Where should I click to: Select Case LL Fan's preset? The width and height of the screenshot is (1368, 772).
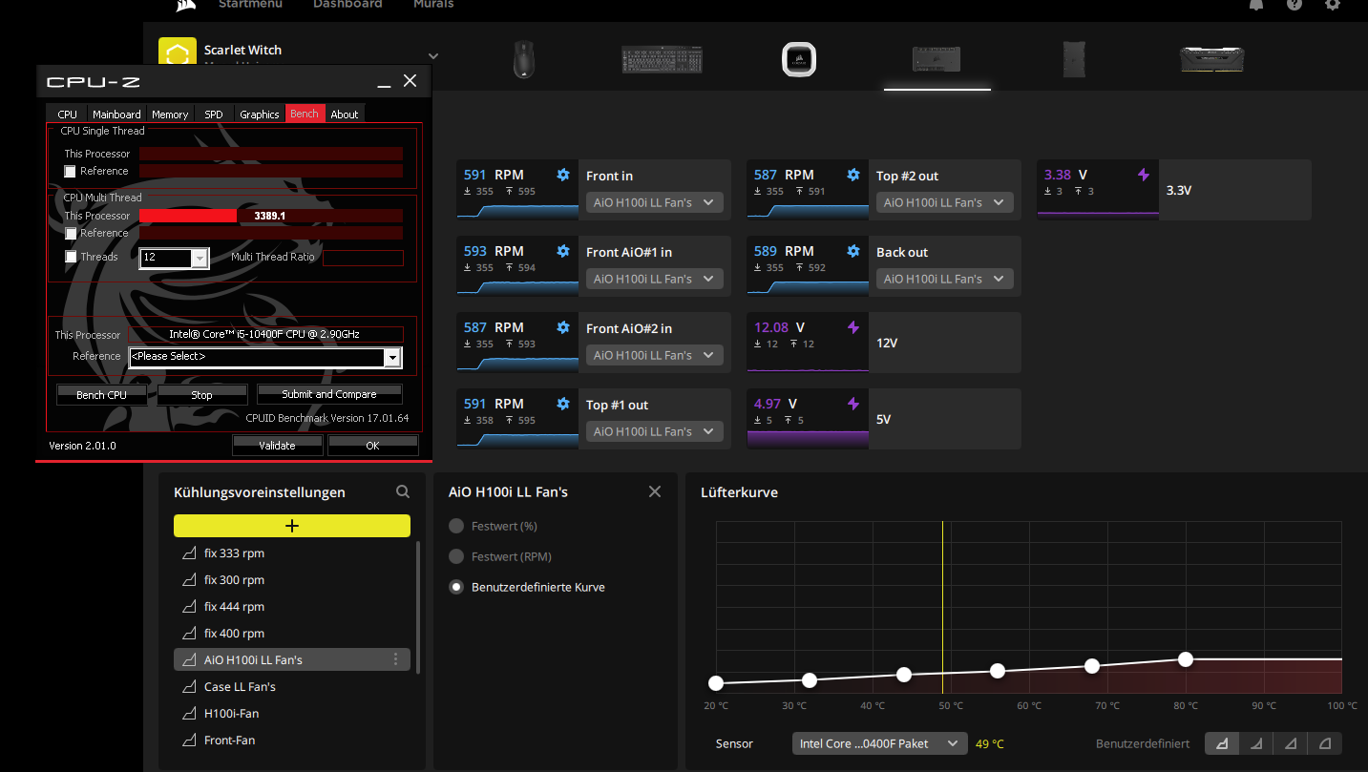[292, 686]
